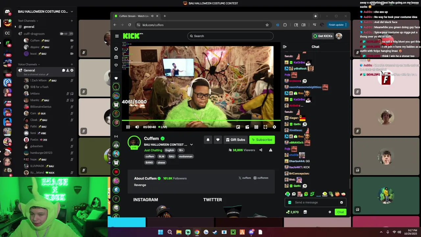
Task: Click the Get KICKs button
Action: pyautogui.click(x=323, y=36)
